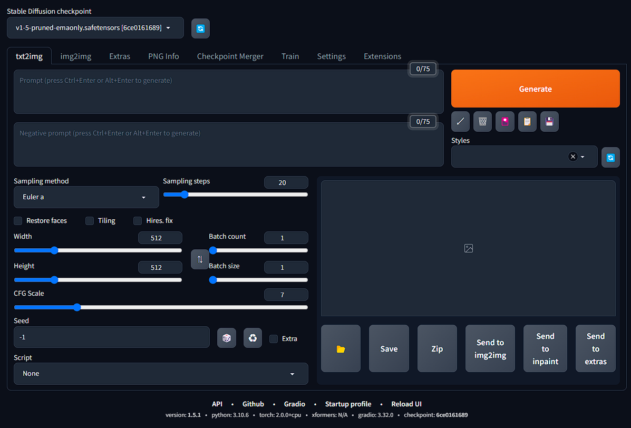Send the image to extras
631x428 pixels.
(x=596, y=349)
